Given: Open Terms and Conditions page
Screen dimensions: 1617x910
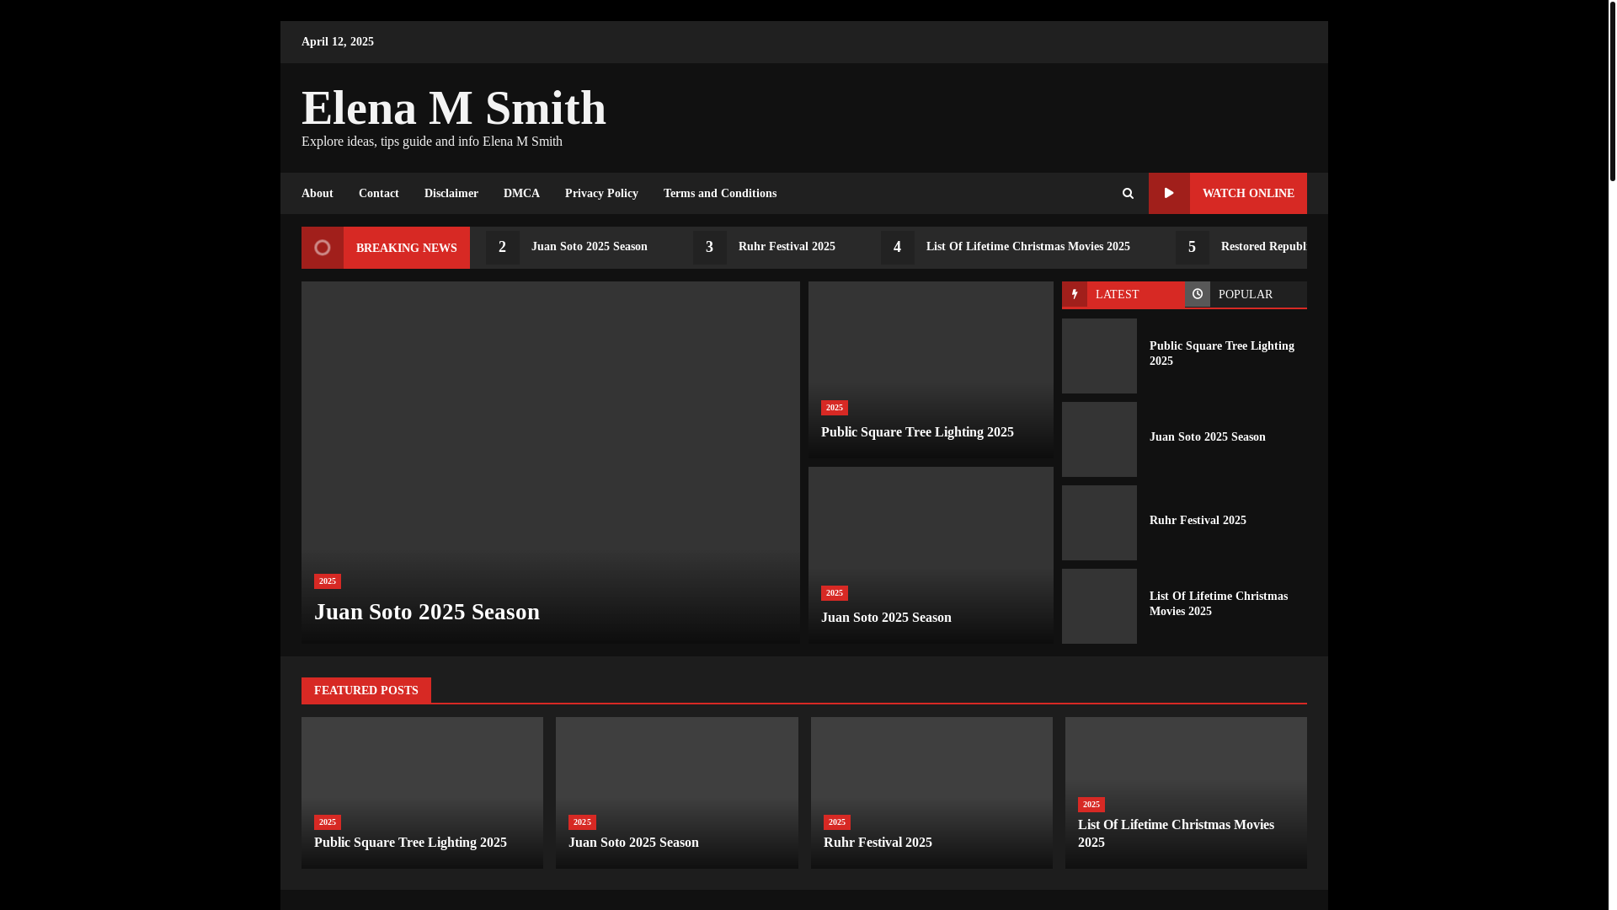Looking at the screenshot, I should click(720, 194).
